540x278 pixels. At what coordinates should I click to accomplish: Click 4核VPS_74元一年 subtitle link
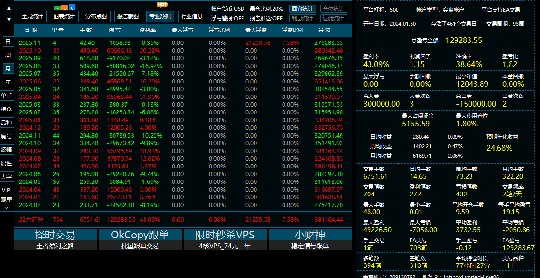coord(225,246)
